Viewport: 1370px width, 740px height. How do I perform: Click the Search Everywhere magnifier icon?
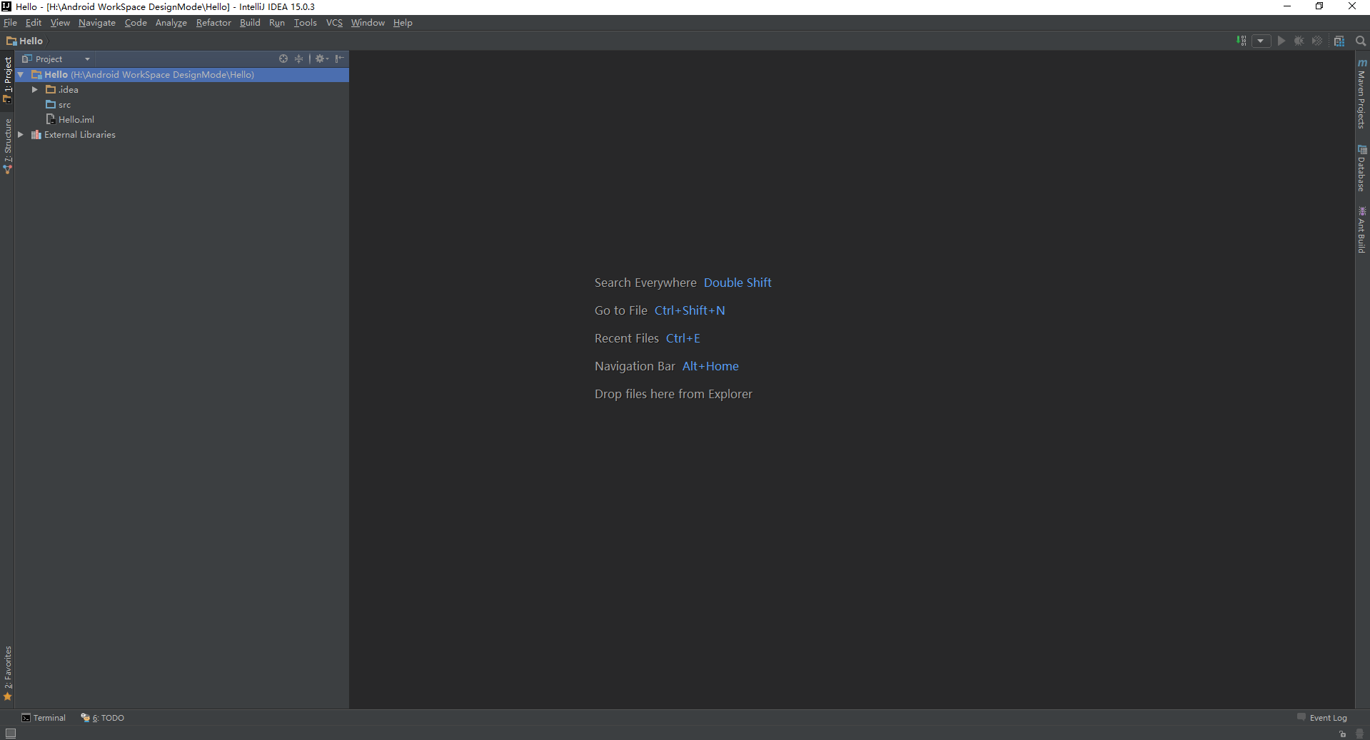coord(1361,41)
